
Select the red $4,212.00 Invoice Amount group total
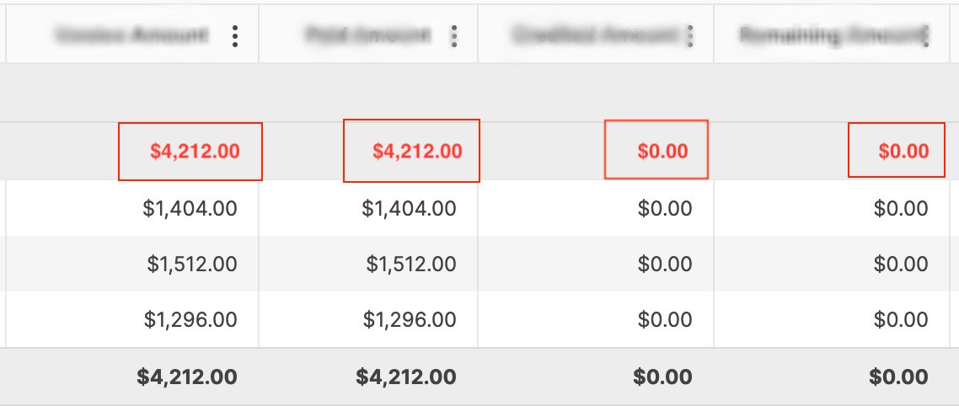[x=195, y=152]
